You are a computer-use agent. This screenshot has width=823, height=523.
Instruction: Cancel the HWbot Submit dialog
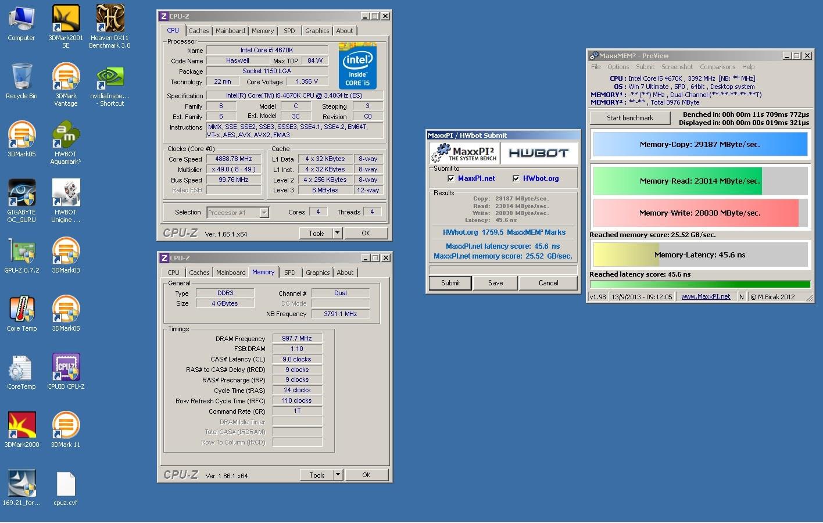(548, 283)
